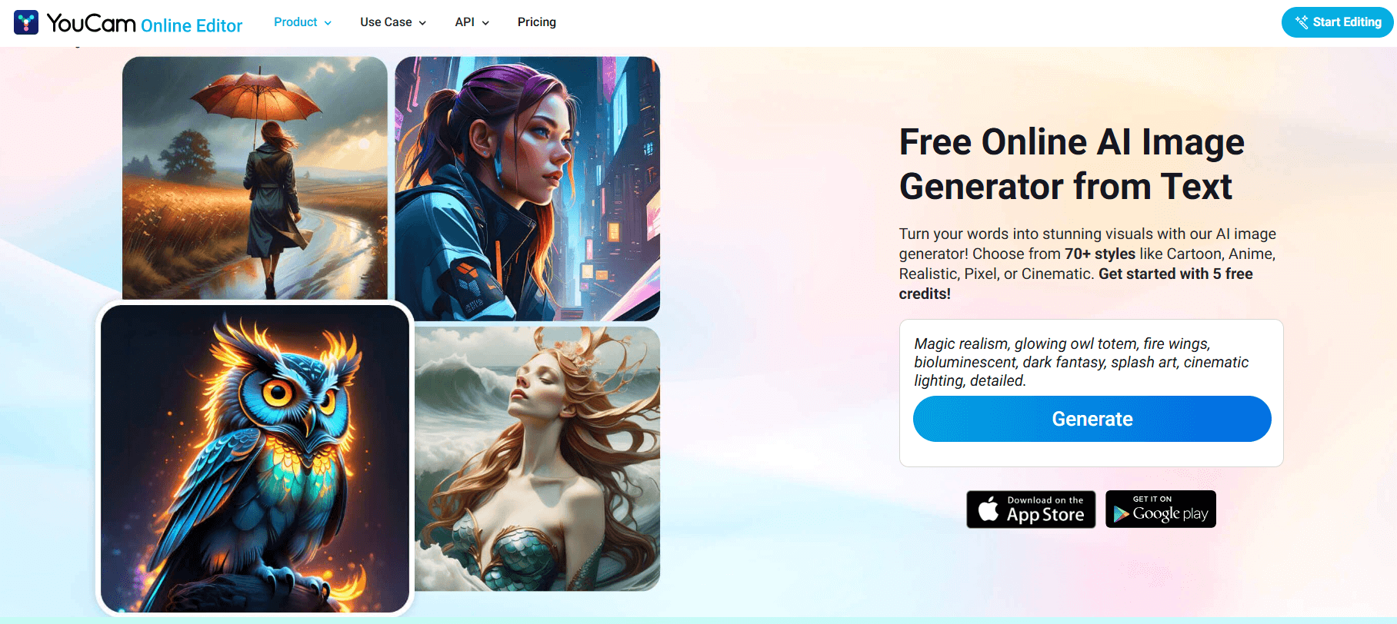Click the magic wand icon in Start Editing
Image resolution: width=1397 pixels, height=624 pixels.
[x=1301, y=22]
